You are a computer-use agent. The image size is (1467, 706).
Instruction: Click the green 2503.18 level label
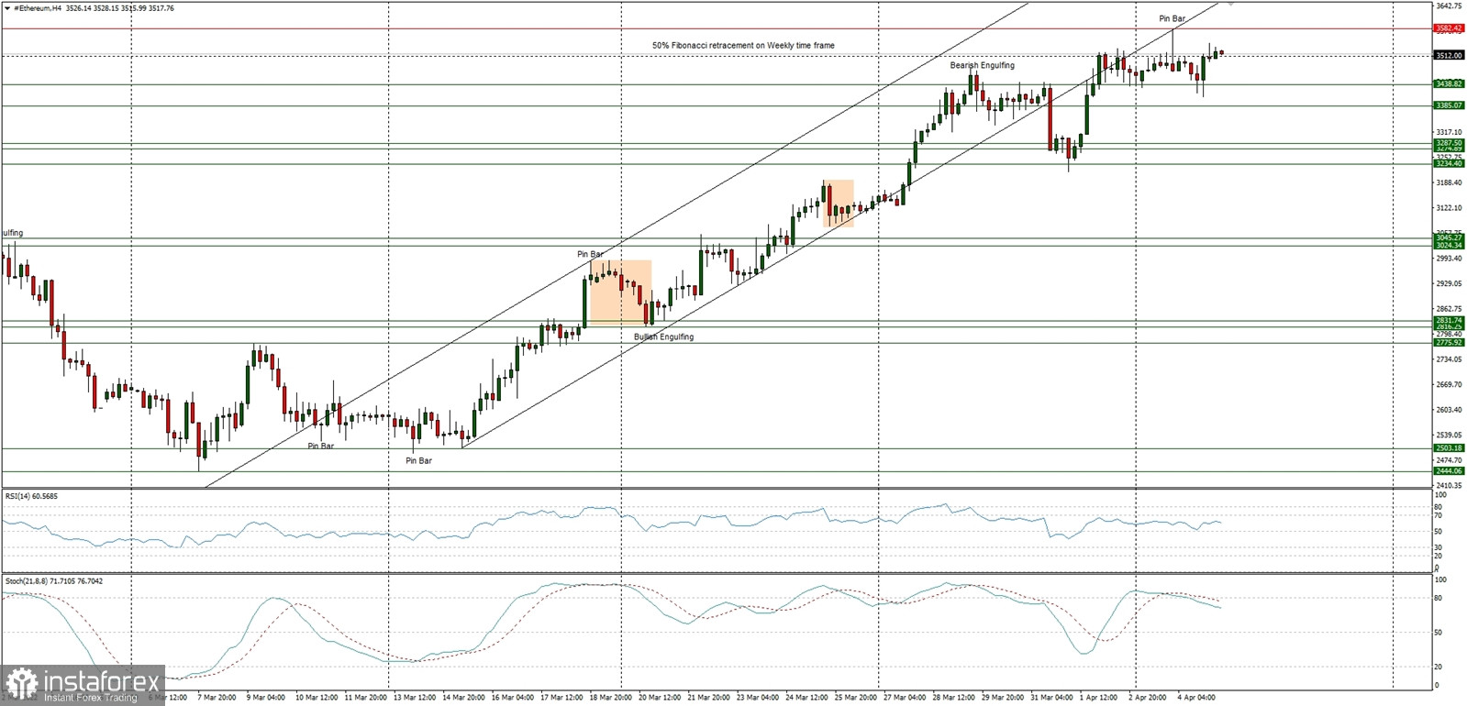[x=1449, y=448]
